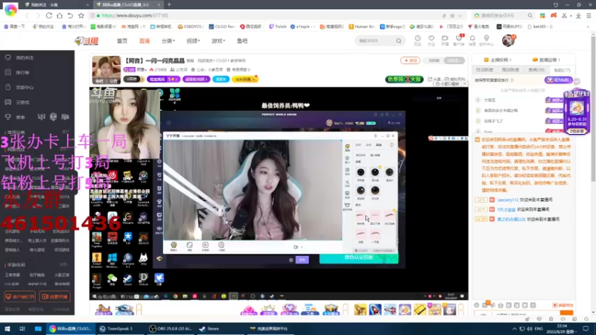Open Task View on the taskbar
Screen dimensions: 596x335
pos(22,328)
